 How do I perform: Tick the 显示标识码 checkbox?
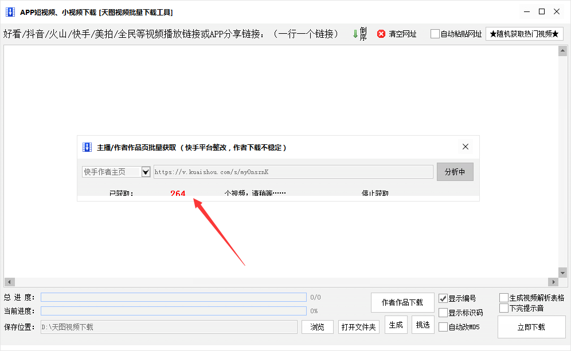click(x=443, y=313)
